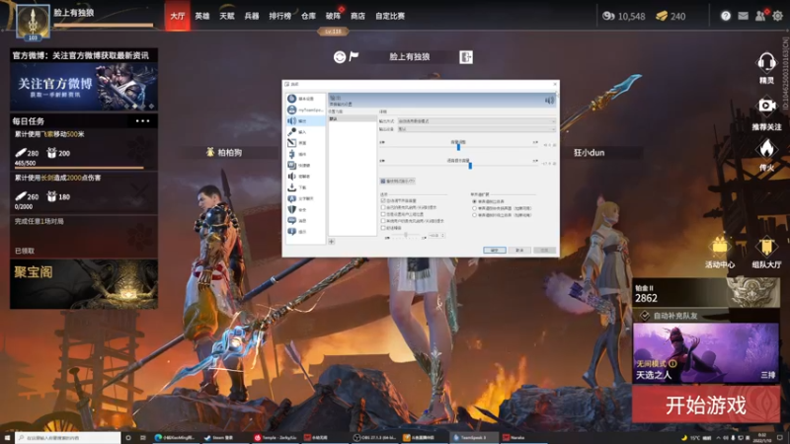Switch to 自定比赛 custom match tab
The height and width of the screenshot is (444, 790).
[x=390, y=16]
